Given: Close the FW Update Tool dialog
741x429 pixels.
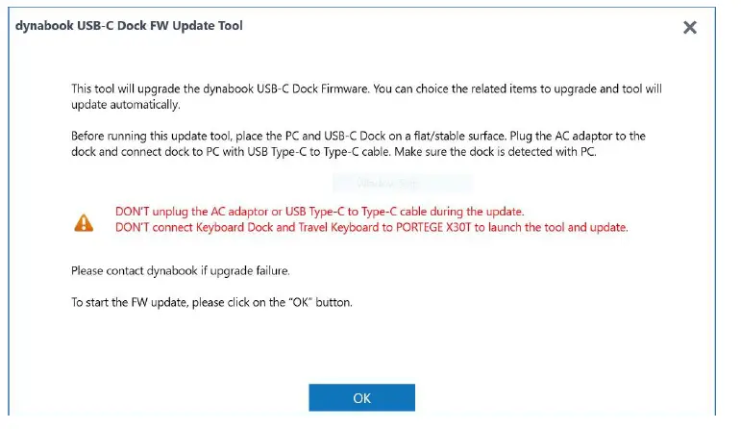Looking at the screenshot, I should (x=689, y=27).
